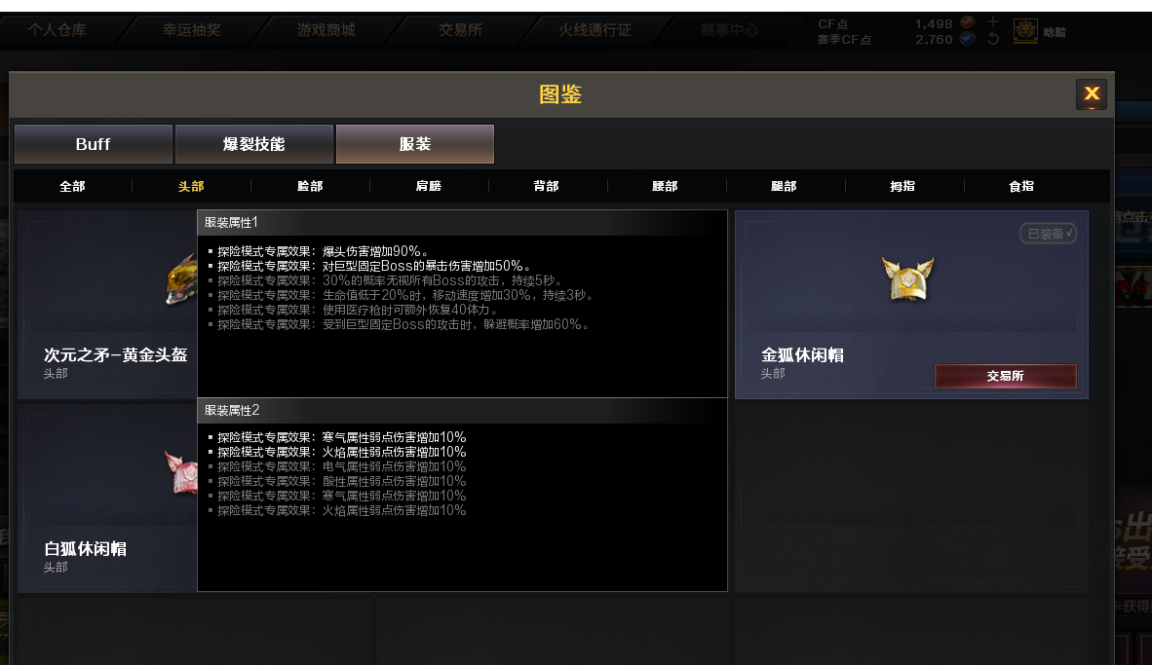Viewport: 1152px width, 665px height.
Task: Filter by 全部 category
Action: 72,186
